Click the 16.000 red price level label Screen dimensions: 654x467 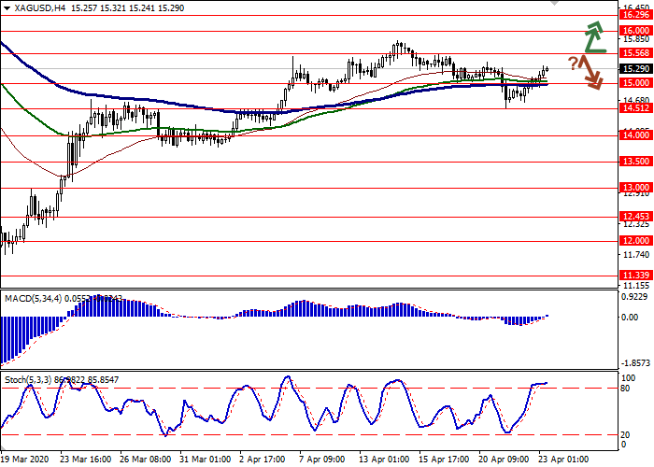coord(635,30)
